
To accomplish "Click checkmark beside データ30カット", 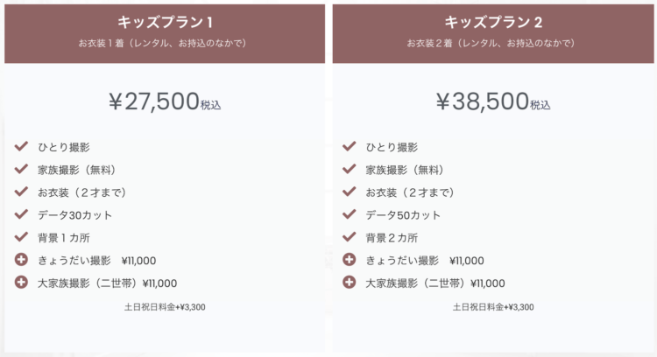I will [x=21, y=214].
